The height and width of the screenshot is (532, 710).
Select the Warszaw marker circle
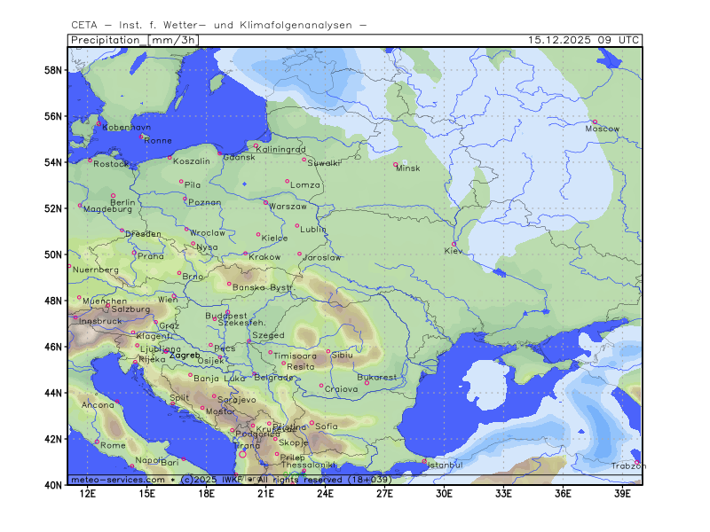click(x=265, y=202)
